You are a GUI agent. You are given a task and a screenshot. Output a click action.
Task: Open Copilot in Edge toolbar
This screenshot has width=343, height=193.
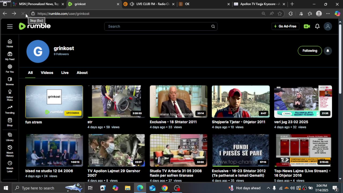pyautogui.click(x=337, y=13)
